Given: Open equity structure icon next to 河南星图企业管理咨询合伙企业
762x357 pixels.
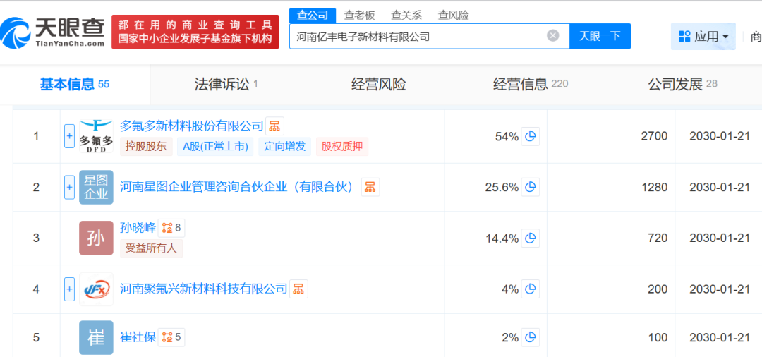Looking at the screenshot, I should pyautogui.click(x=370, y=187).
